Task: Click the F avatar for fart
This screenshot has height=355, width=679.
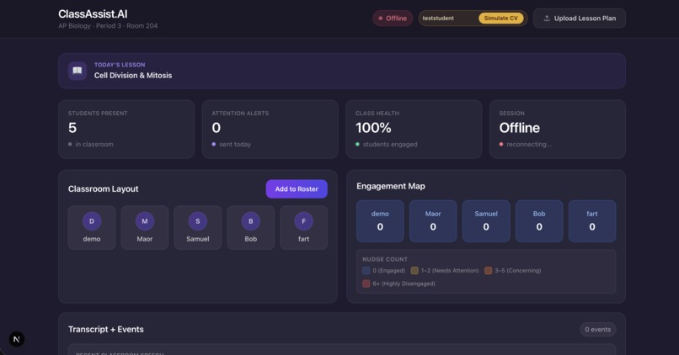Action: (303, 221)
